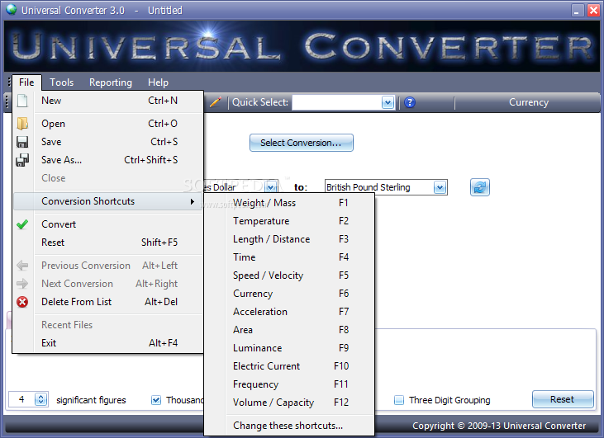
Task: Select Acceleration conversion shortcut
Action: (289, 312)
